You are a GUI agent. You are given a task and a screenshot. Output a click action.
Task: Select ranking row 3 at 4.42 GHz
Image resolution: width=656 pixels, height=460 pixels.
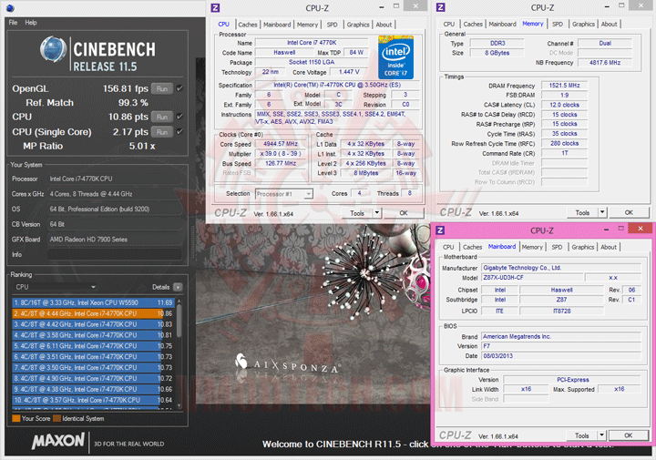(x=92, y=324)
